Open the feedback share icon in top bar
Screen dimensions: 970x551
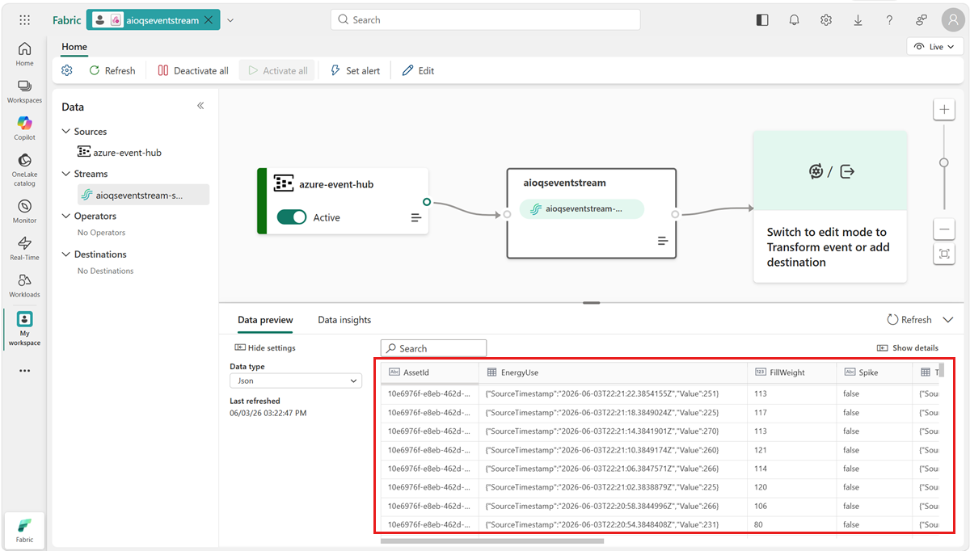921,20
